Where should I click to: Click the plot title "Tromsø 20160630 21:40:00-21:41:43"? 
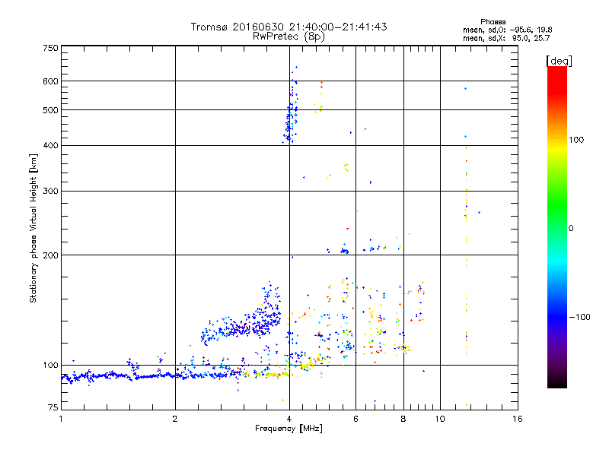coord(289,27)
